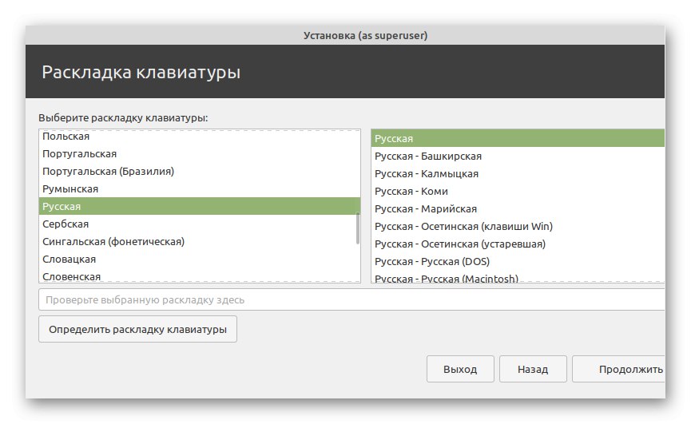Image resolution: width=691 pixels, height=424 pixels.
Task: Choose Сингальская (фонетическая) layout
Action: coord(114,241)
